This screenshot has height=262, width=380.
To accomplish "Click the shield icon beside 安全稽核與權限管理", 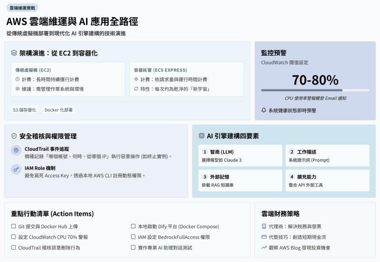I will (14, 136).
